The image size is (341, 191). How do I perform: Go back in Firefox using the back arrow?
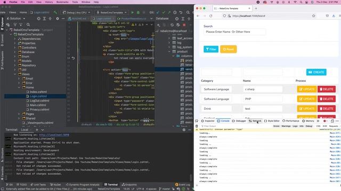[x=198, y=16]
